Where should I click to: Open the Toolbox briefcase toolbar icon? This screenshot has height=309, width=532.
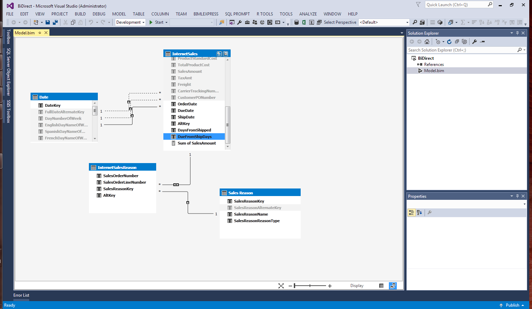coord(247,22)
